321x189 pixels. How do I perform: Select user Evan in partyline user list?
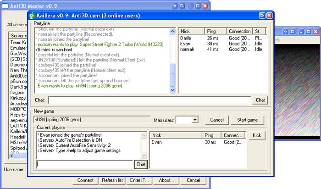point(185,44)
